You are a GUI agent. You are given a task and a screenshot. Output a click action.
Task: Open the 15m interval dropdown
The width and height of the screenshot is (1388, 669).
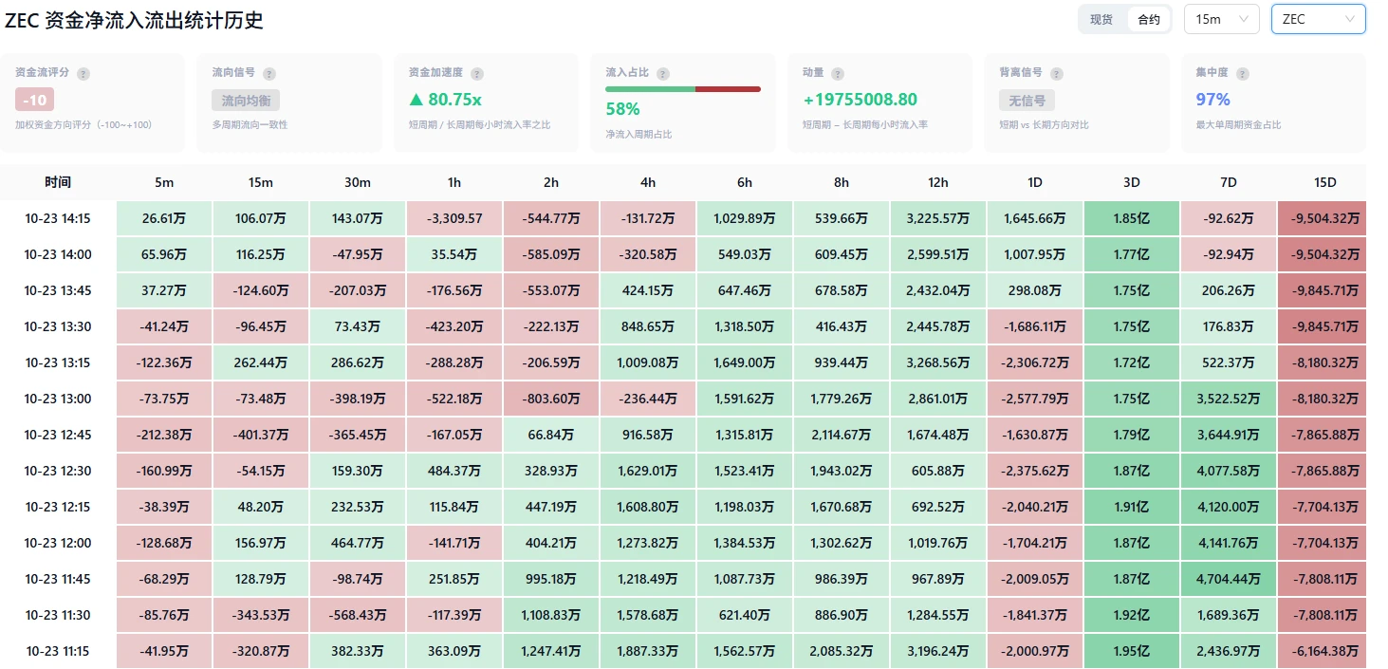(1222, 19)
